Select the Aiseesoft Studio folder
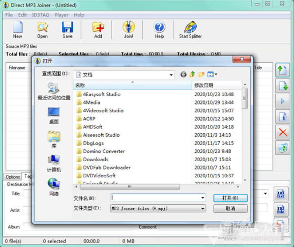 [98, 135]
